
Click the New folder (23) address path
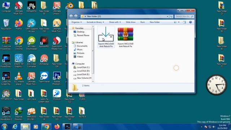(x=94, y=16)
